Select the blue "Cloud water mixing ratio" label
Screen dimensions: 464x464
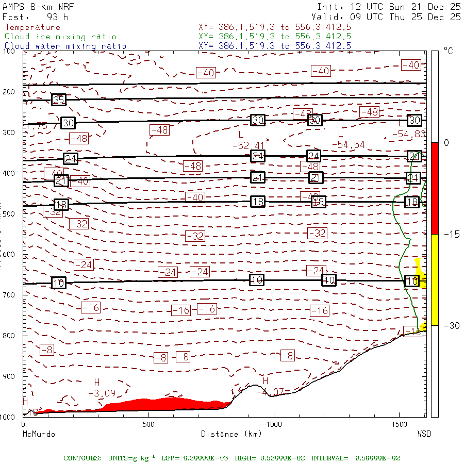click(x=65, y=46)
